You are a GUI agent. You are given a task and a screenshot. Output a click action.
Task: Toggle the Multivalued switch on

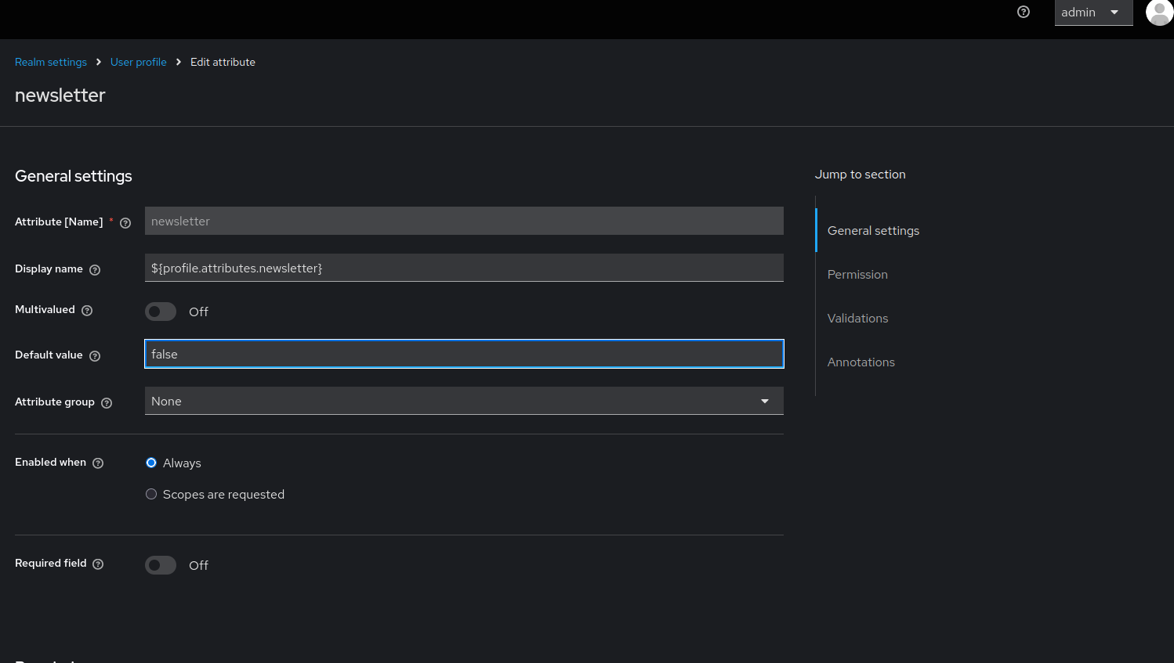(160, 312)
